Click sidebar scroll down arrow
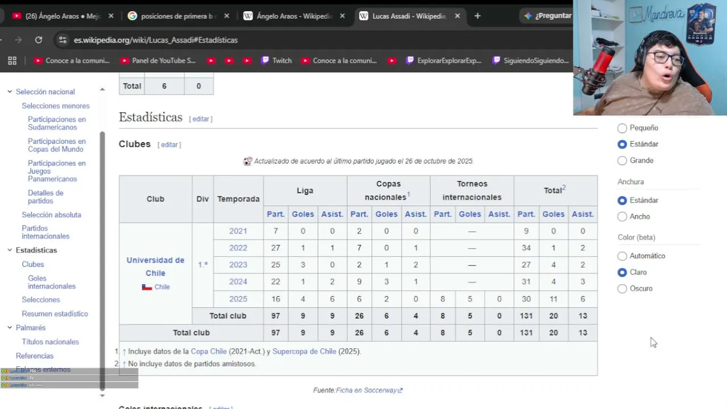Image resolution: width=727 pixels, height=409 pixels. 102,395
